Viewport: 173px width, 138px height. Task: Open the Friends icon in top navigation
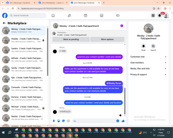coord(69,16)
